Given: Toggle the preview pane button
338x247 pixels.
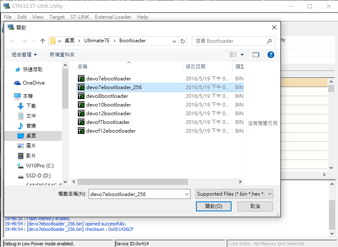Looking at the screenshot, I should click(x=256, y=55).
